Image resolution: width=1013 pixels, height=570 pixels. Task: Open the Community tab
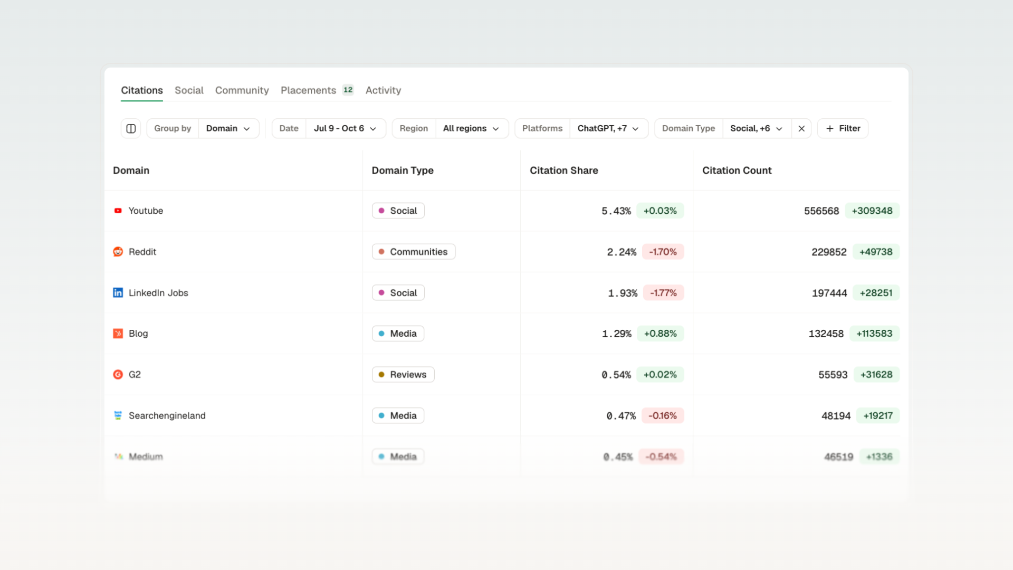tap(242, 90)
